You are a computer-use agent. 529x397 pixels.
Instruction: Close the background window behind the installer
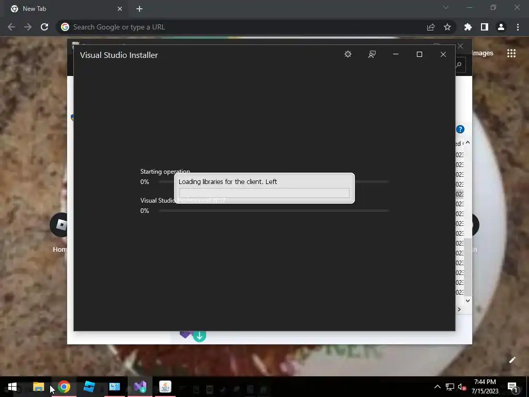click(460, 46)
